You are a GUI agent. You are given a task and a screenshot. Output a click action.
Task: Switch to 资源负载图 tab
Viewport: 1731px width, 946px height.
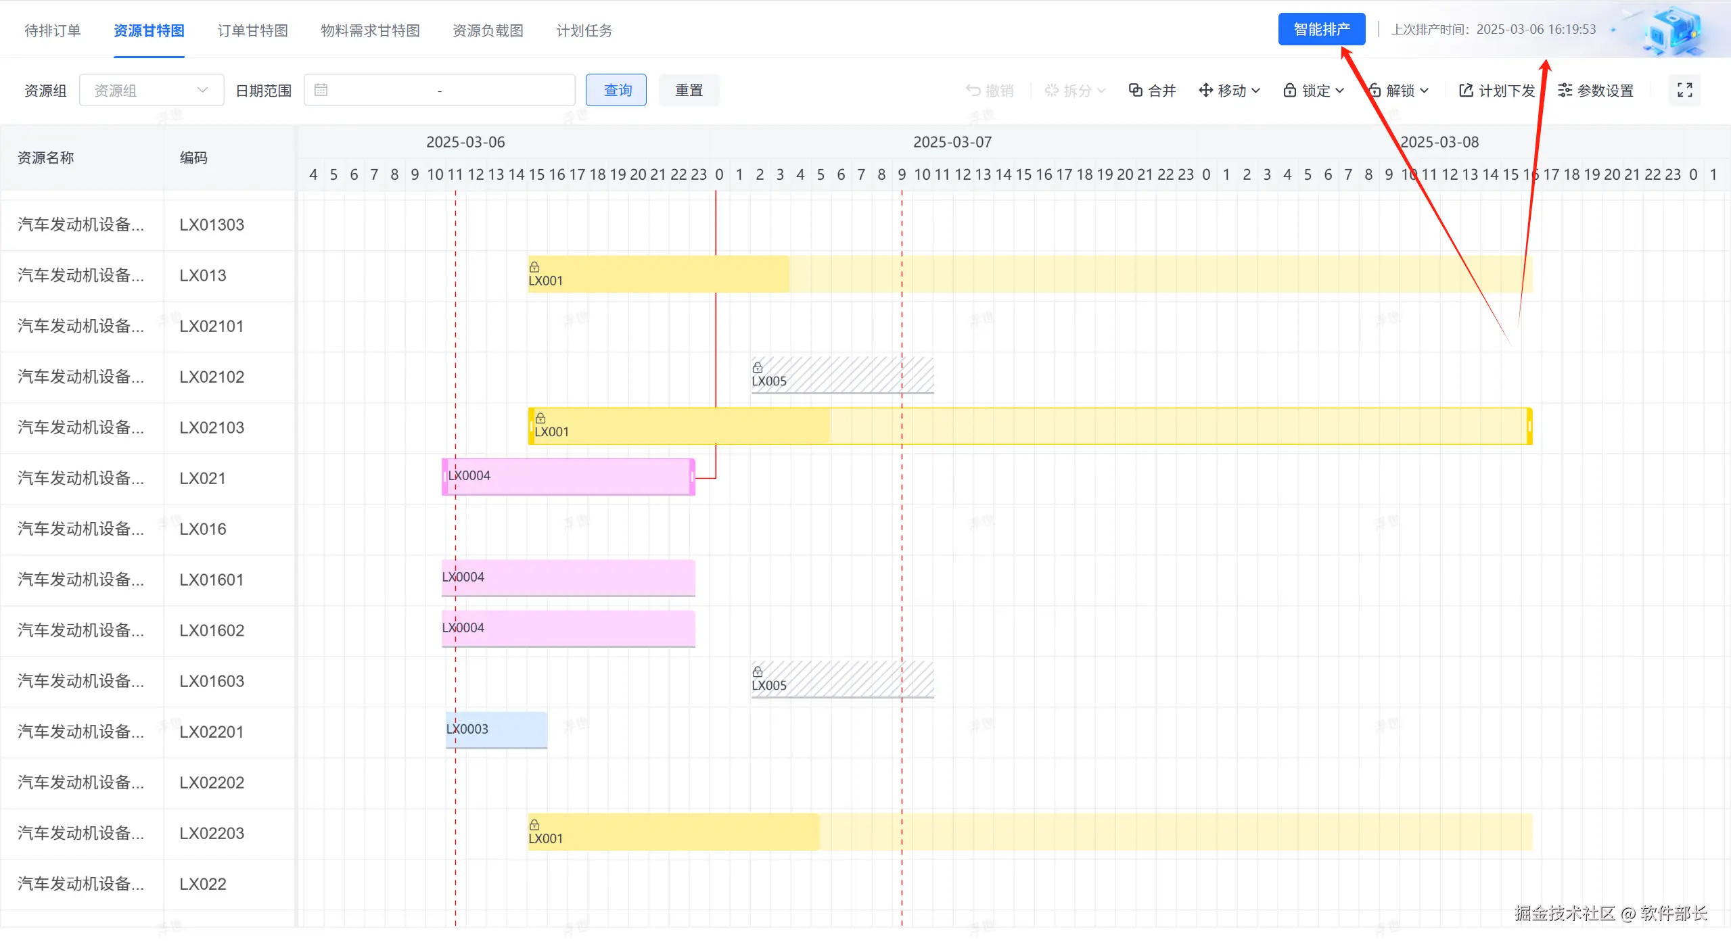488,30
